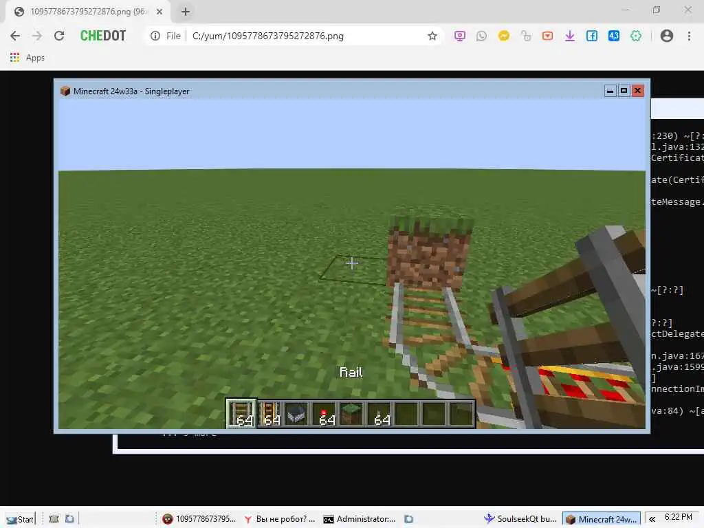This screenshot has width=704, height=528.
Task: Open the unlock padlock extension icon
Action: [x=525, y=36]
